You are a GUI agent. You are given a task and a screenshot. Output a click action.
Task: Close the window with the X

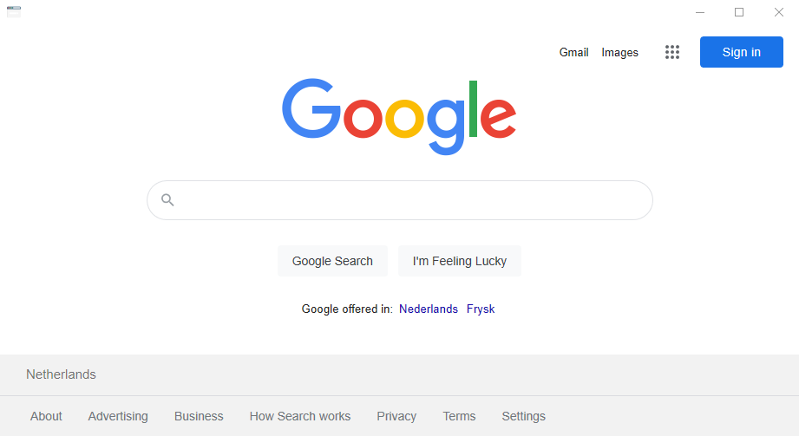point(779,12)
